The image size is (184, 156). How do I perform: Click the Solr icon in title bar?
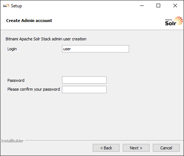pos(6,6)
